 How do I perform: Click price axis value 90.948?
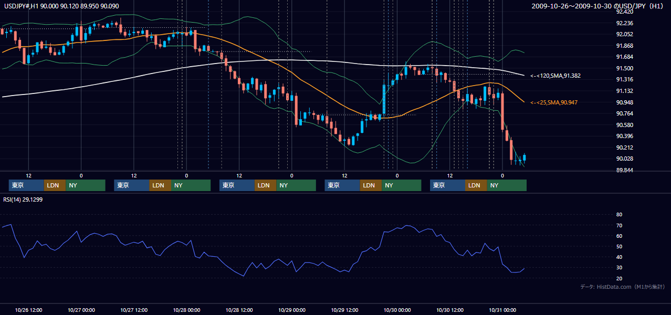pos(625,102)
